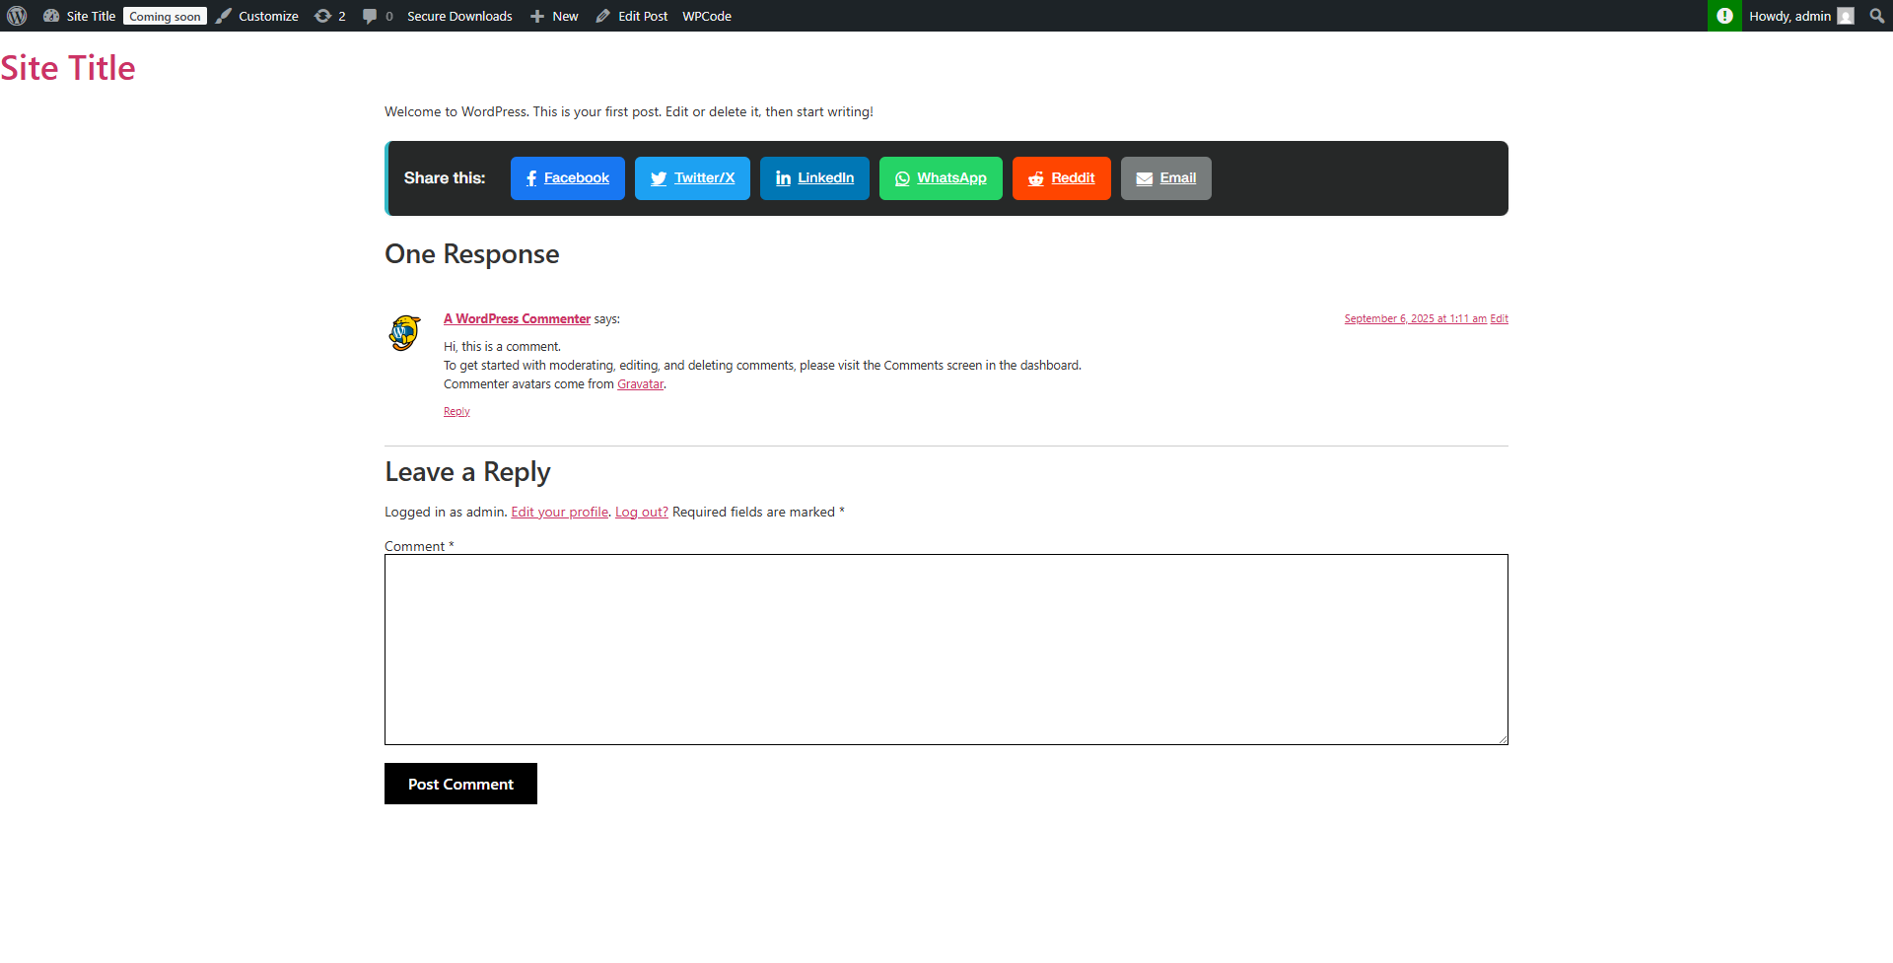The width and height of the screenshot is (1893, 963).
Task: Share the post via WhatsApp
Action: [x=941, y=178]
